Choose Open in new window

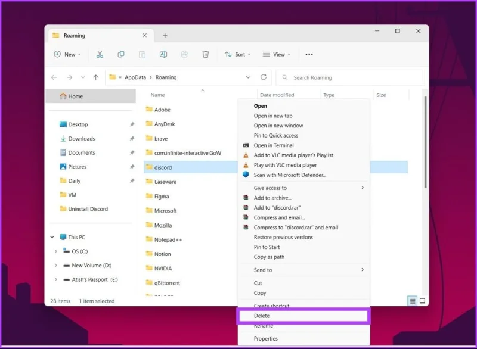(303, 126)
